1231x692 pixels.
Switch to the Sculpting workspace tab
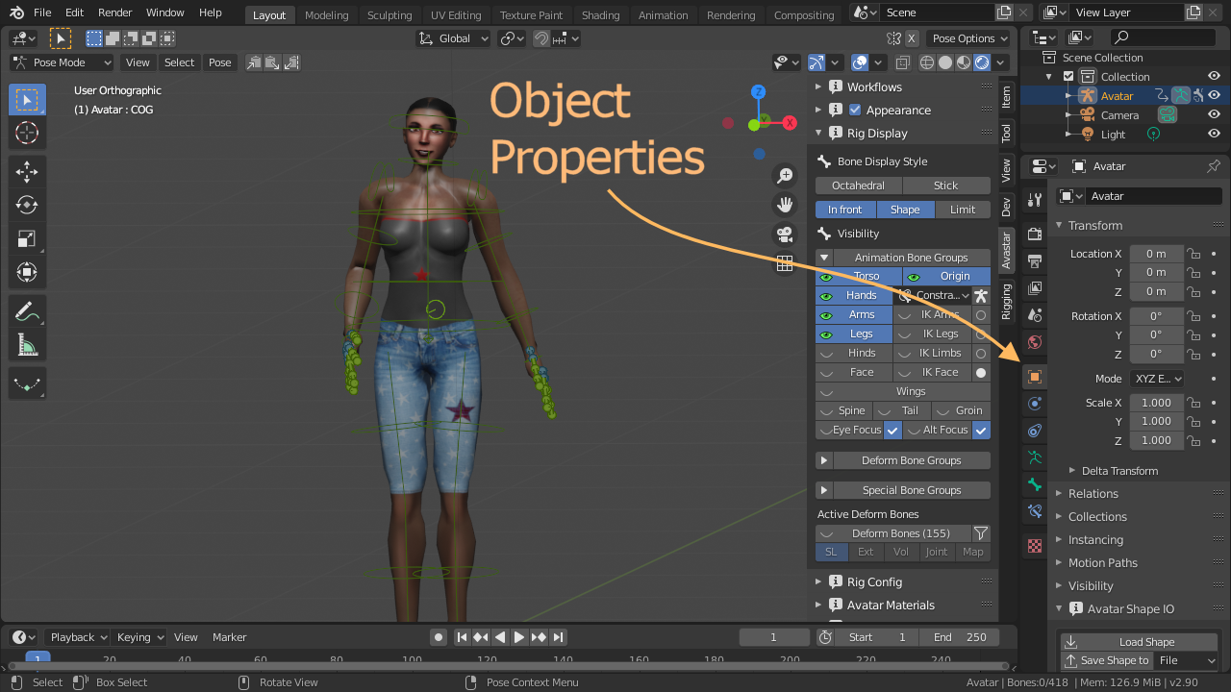[389, 14]
